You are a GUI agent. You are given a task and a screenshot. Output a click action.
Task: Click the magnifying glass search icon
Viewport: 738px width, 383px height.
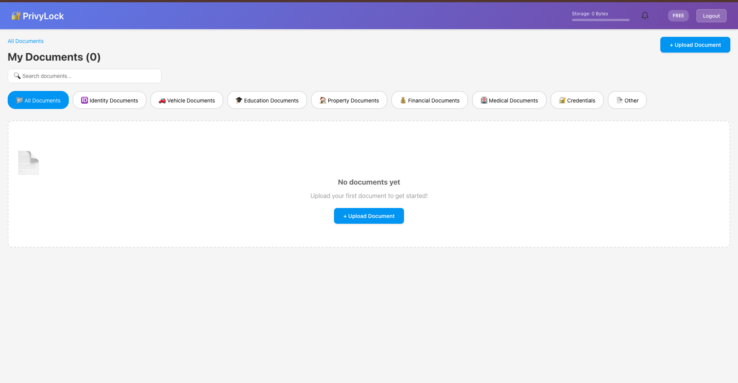[x=17, y=76]
